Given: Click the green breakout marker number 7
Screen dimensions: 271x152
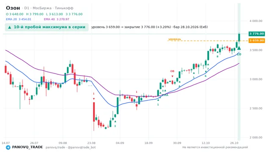Looking at the screenshot, I should pyautogui.click(x=208, y=69).
